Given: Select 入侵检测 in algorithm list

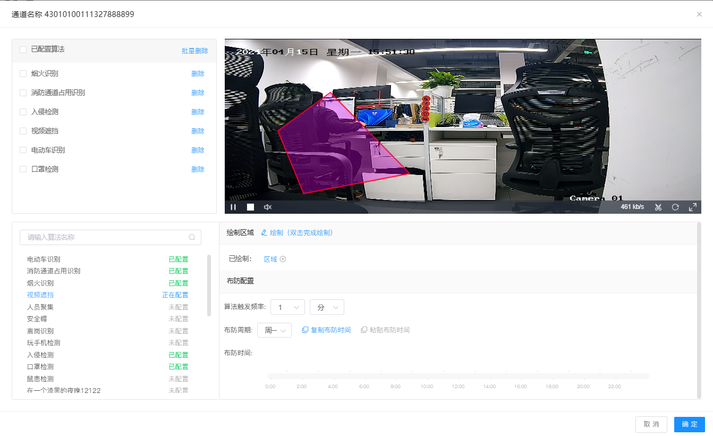Looking at the screenshot, I should [x=40, y=355].
